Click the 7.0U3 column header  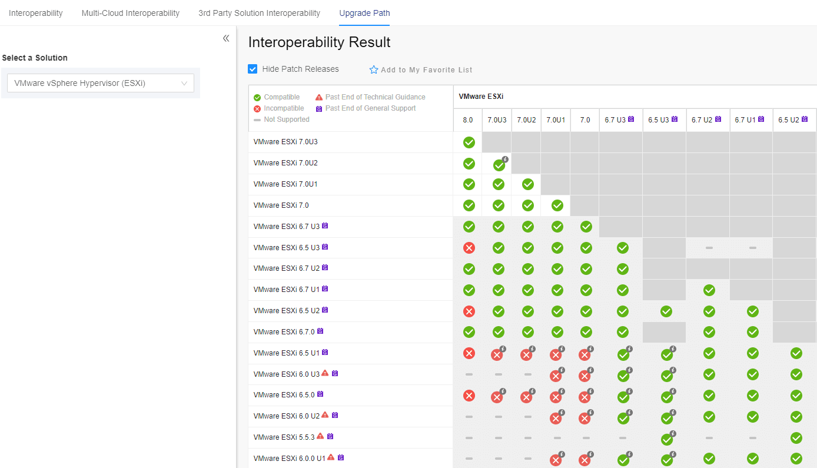coord(496,120)
